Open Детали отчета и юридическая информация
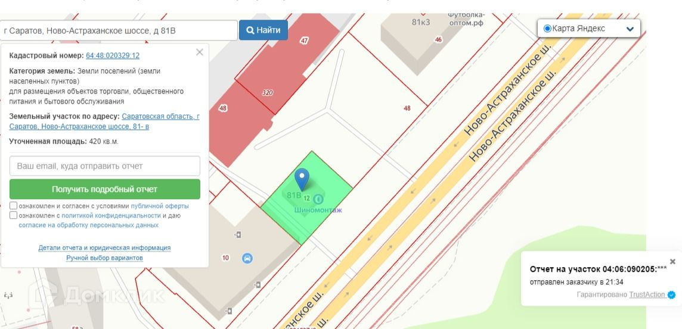 [x=104, y=248]
